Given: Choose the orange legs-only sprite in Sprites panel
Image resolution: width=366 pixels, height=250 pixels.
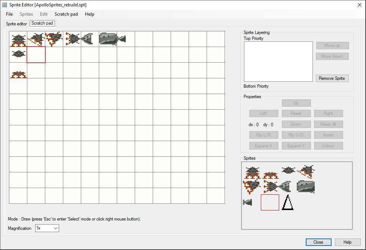Looking at the screenshot, I should tap(271, 175).
